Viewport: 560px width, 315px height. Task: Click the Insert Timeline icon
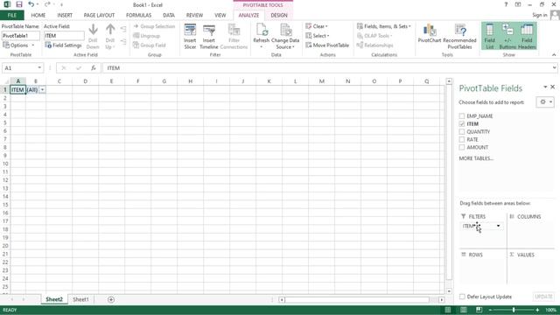coord(208,36)
